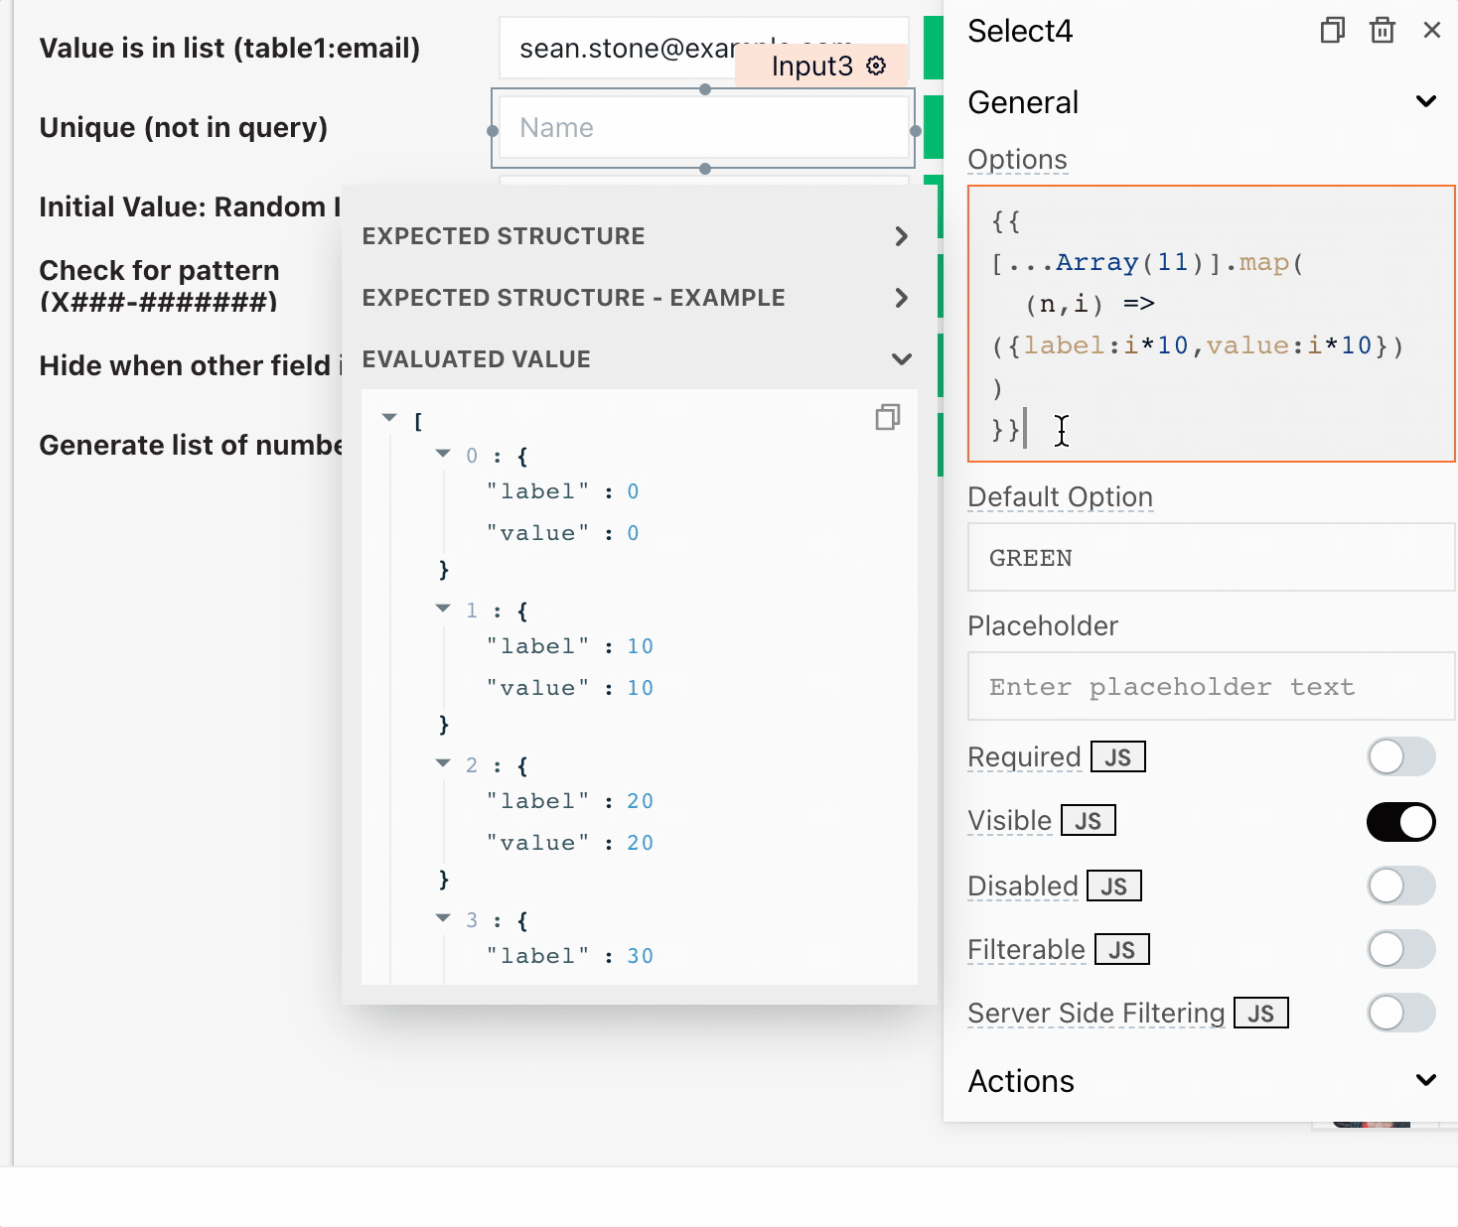Click JS button beside Server Side Filtering
The height and width of the screenshot is (1227, 1458).
(1260, 1014)
